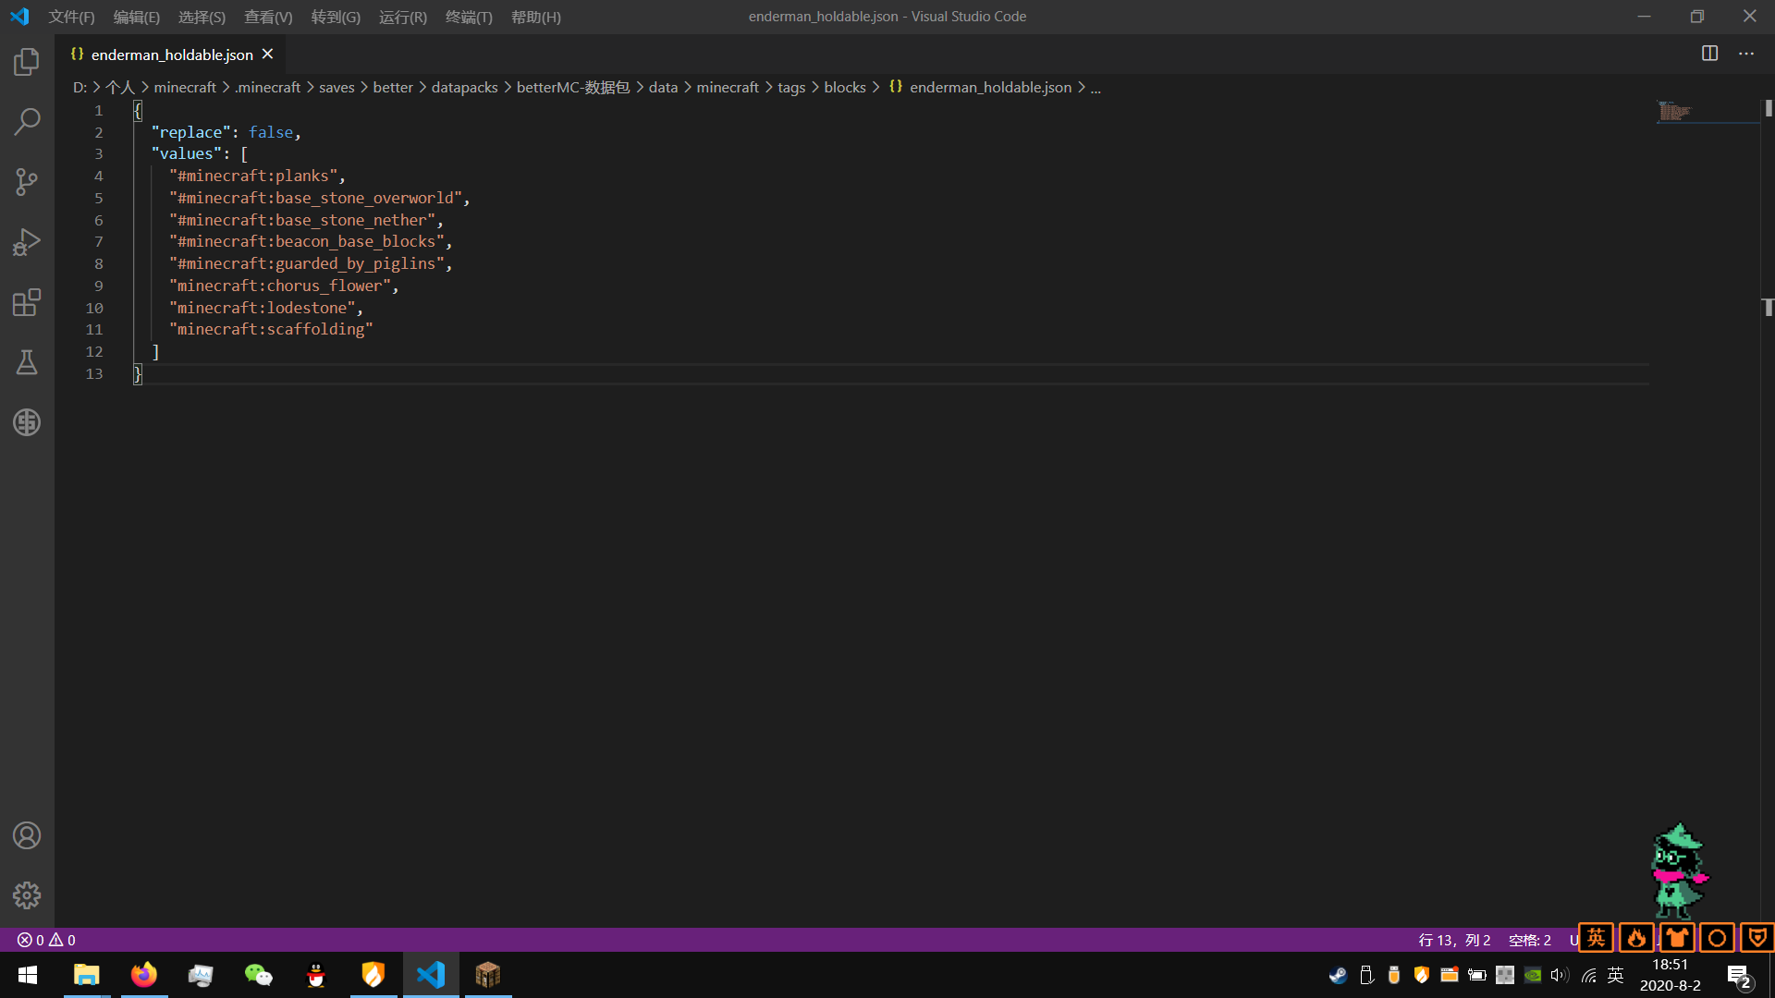
Task: Expand the datapacks breadcrumb segment
Action: (x=464, y=87)
